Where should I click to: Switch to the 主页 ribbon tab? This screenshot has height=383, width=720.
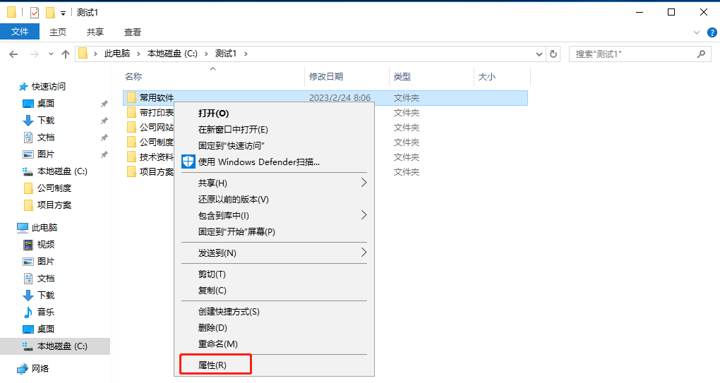pos(58,32)
